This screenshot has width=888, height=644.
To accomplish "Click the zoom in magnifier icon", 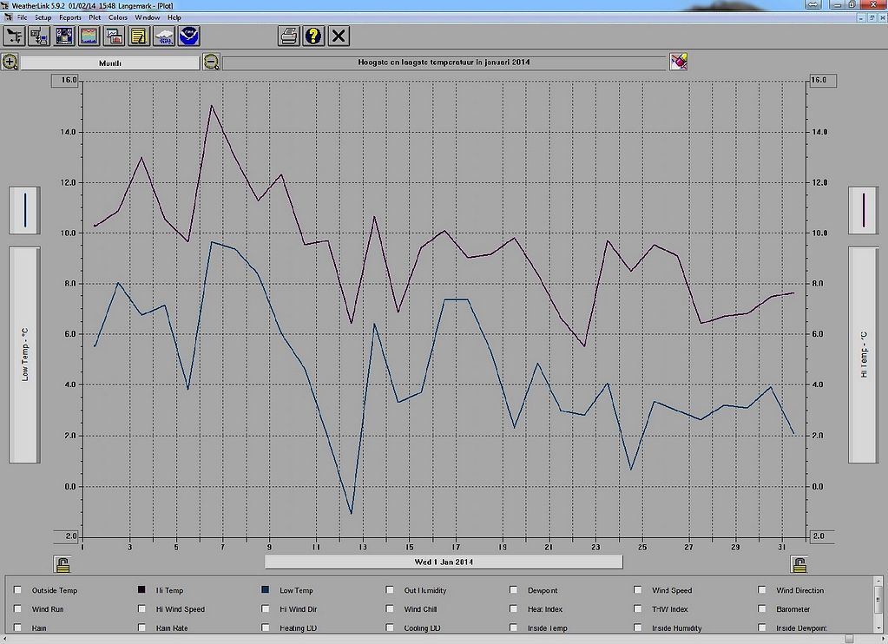I will pyautogui.click(x=10, y=62).
